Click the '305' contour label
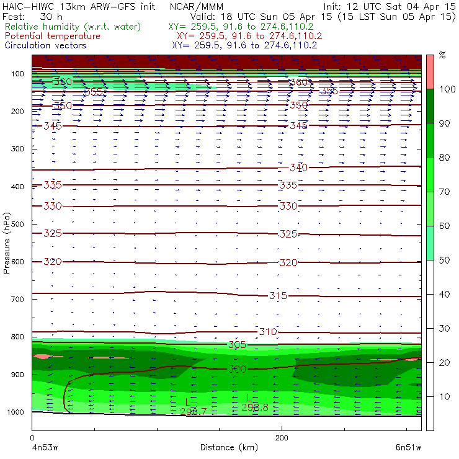 (237, 345)
